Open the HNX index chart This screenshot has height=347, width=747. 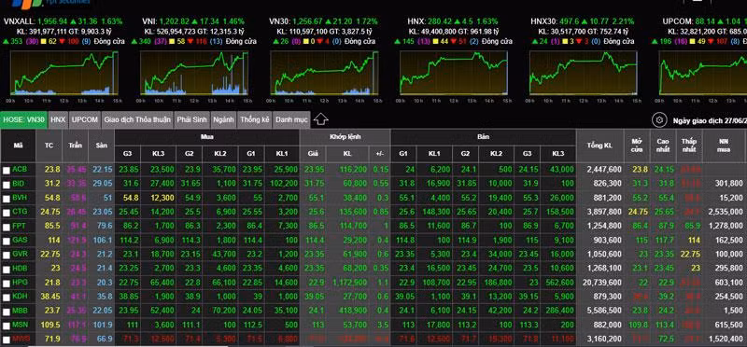454,73
